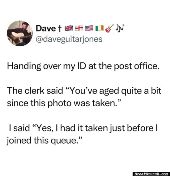This screenshot has height=176, width=170.
Task: Open the @daveguitarjones handle
Action: (x=69, y=39)
